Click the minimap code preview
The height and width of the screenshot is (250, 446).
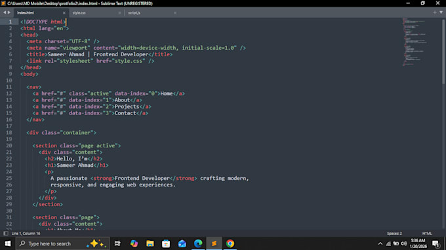(x=415, y=42)
